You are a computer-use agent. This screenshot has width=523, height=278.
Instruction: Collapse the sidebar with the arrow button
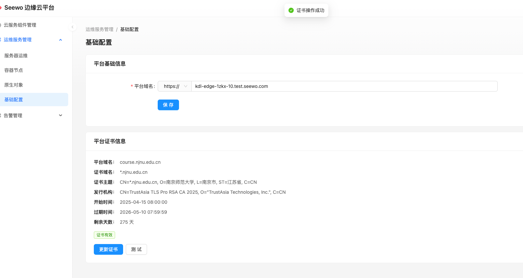coord(73,27)
